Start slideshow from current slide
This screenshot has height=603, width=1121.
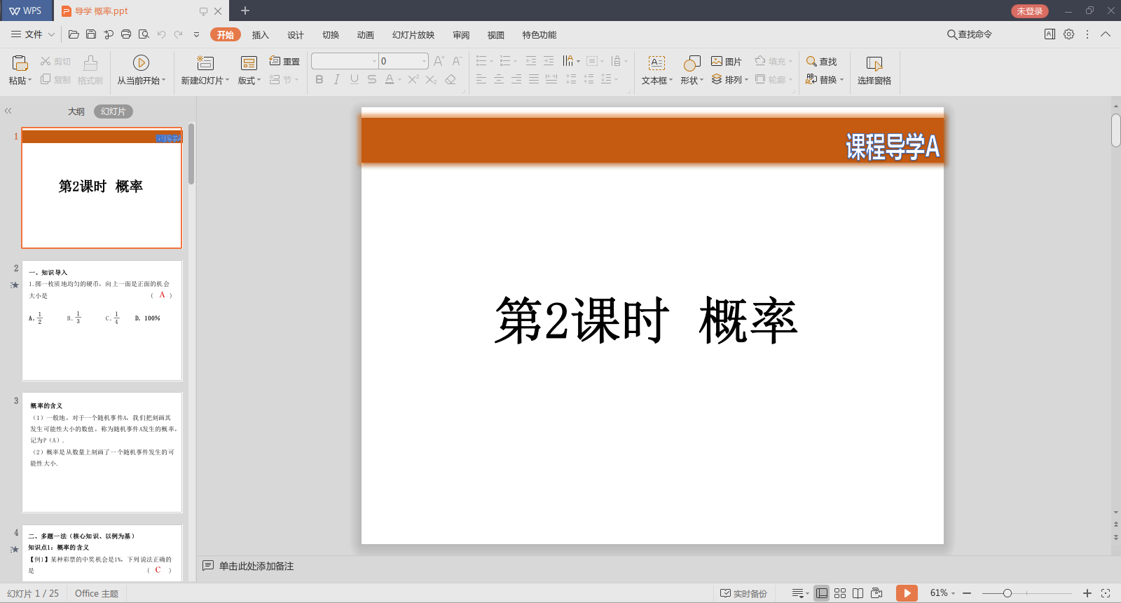[141, 63]
